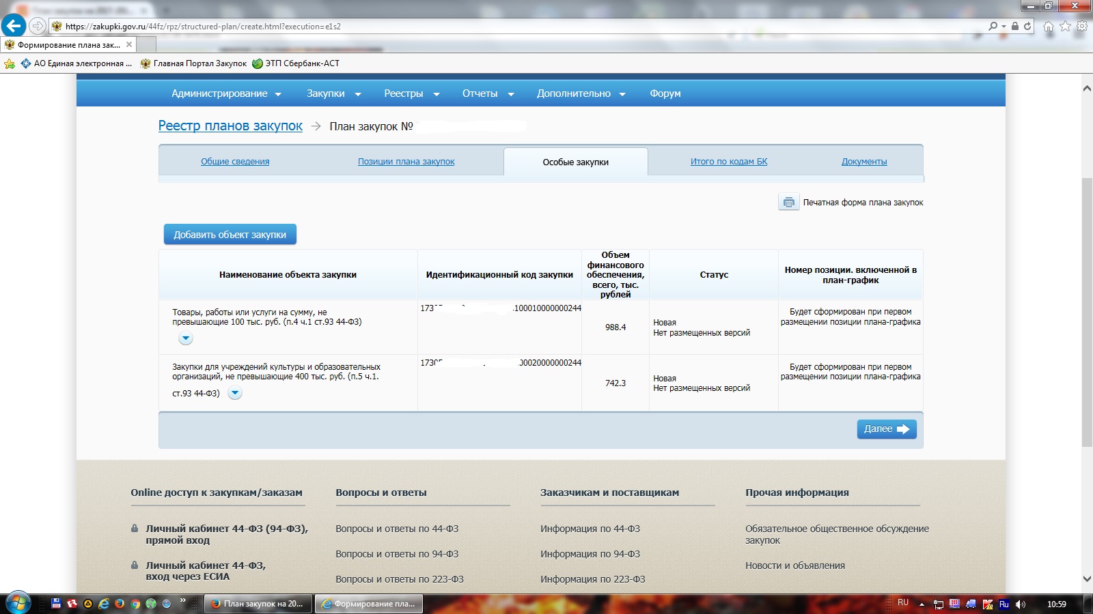This screenshot has width=1093, height=614.
Task: Open browser tools via the gear icon
Action: coord(1082,27)
